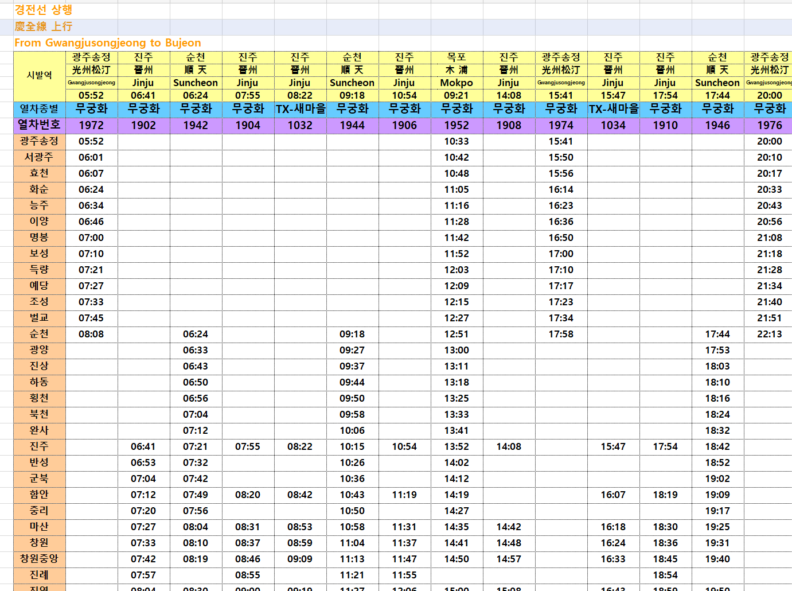This screenshot has width=792, height=591.
Task: Select train number 1972 cell
Action: coord(91,125)
